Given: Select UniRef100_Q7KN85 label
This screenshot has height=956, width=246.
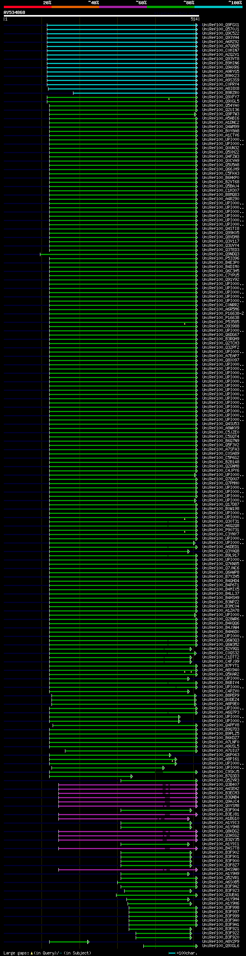Looking at the screenshot, I should (x=221, y=564).
